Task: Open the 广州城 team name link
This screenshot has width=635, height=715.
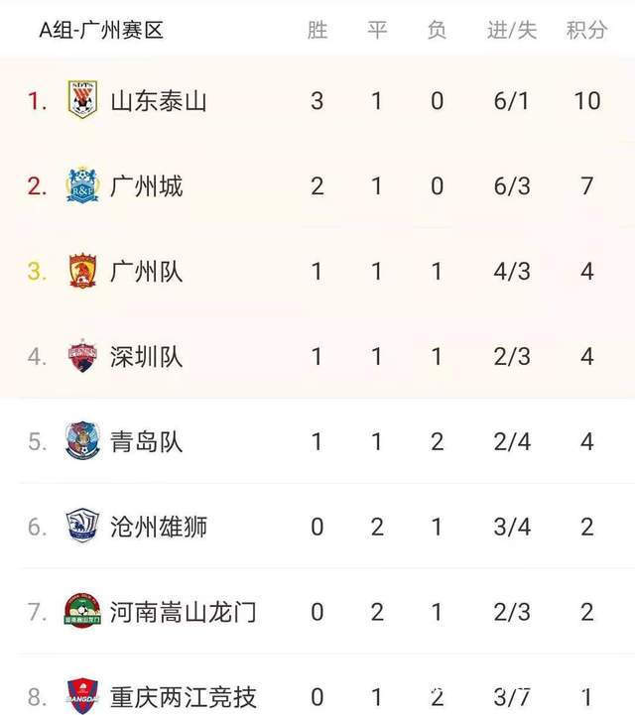Action: click(147, 186)
